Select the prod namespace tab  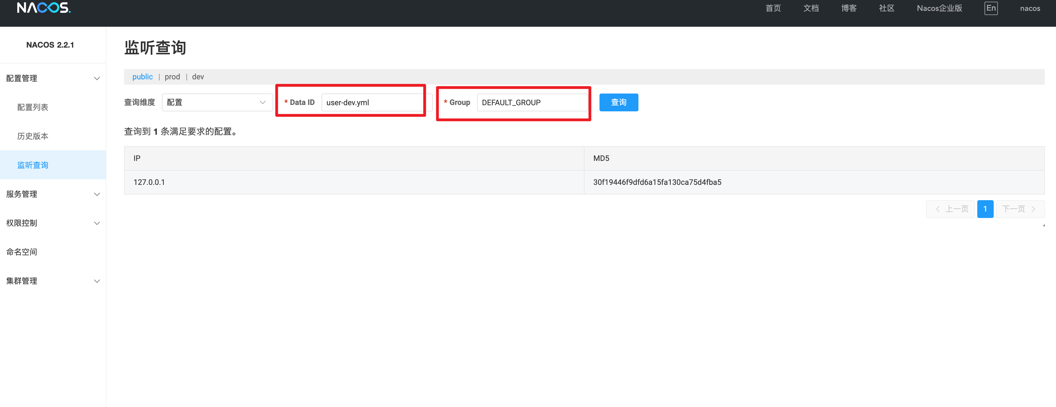pos(172,77)
